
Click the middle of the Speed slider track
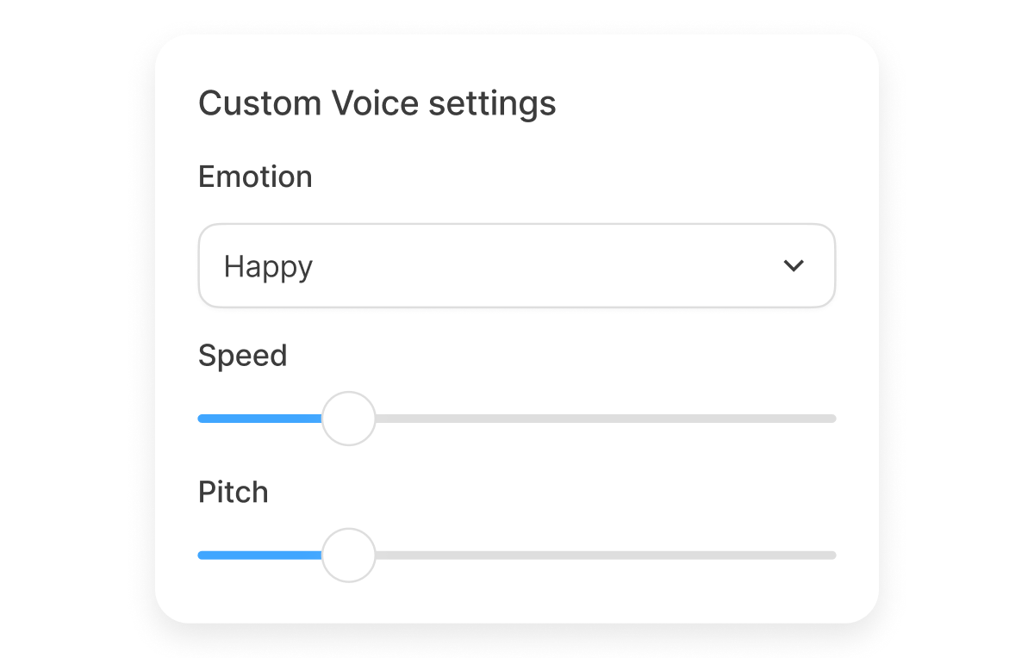pyautogui.click(x=517, y=419)
